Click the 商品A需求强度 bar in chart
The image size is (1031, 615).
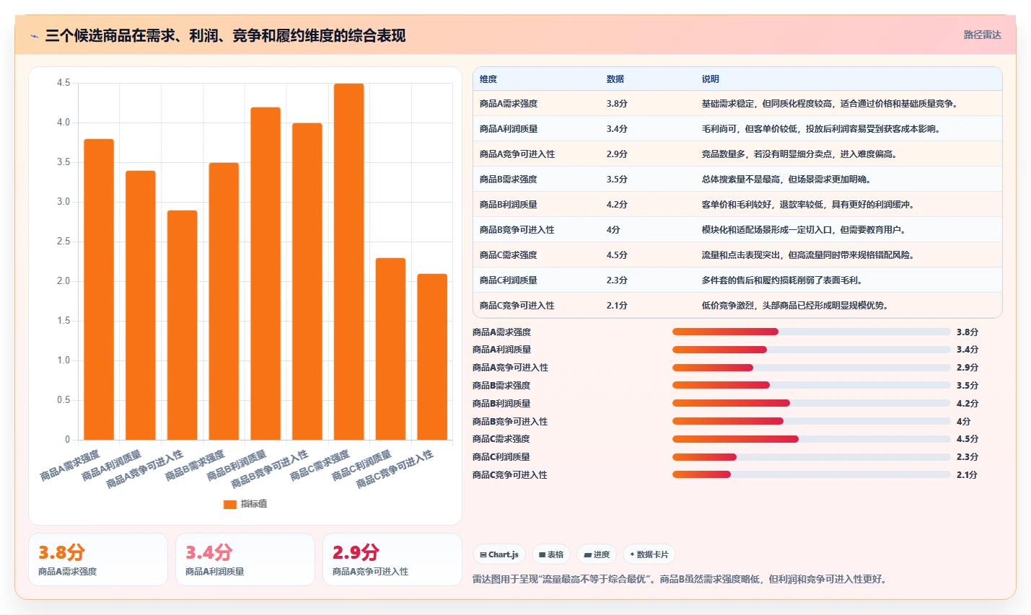click(99, 289)
